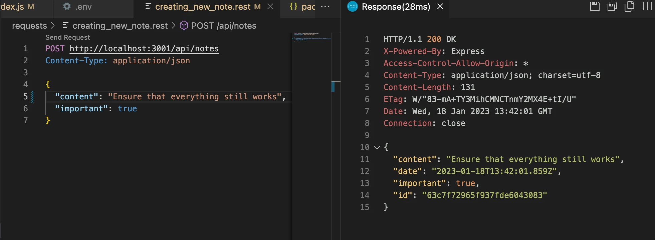The height and width of the screenshot is (240, 655).
Task: Click the request editor minimap preview
Action: coord(311,37)
